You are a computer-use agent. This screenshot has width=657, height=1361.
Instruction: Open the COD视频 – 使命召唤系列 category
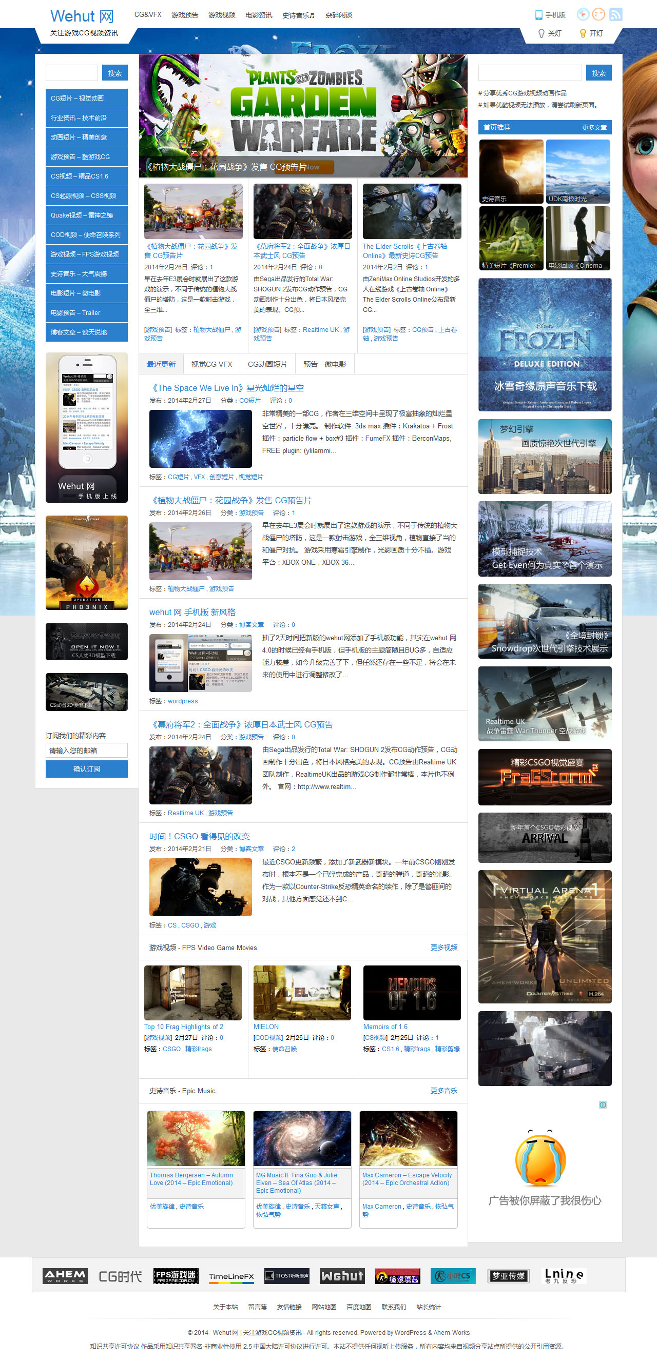point(87,235)
